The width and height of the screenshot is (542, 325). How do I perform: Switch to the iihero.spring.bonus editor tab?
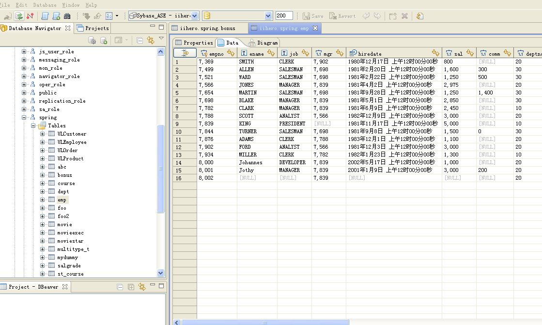pyautogui.click(x=207, y=29)
